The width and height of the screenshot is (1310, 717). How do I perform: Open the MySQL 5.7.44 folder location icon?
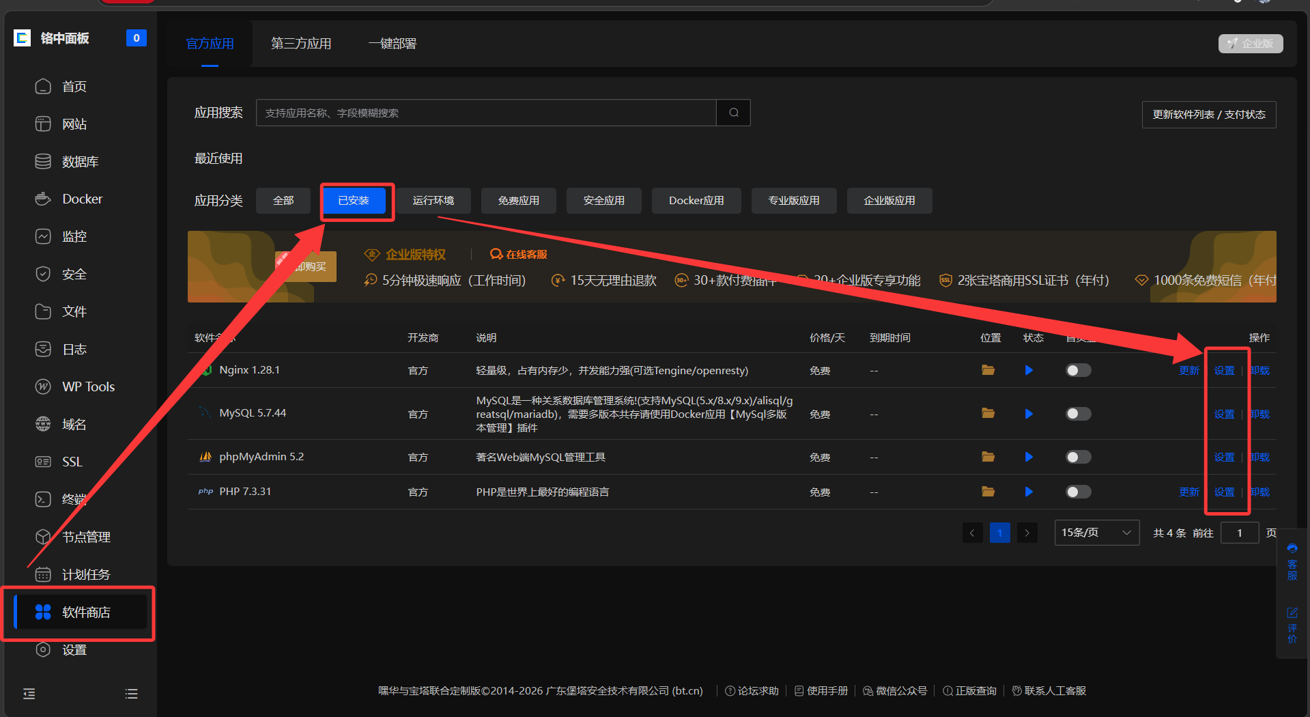[988, 413]
